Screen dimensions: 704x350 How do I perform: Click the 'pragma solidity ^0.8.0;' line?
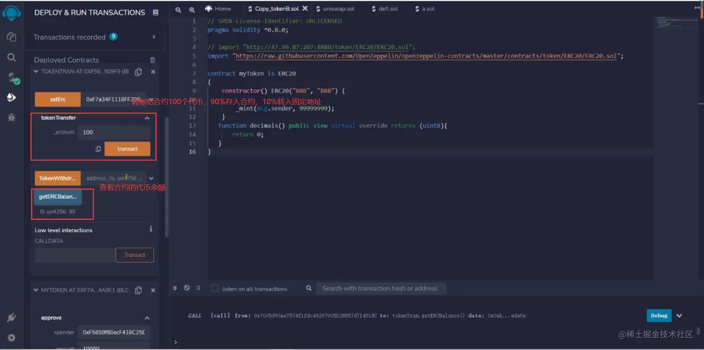[x=248, y=30]
